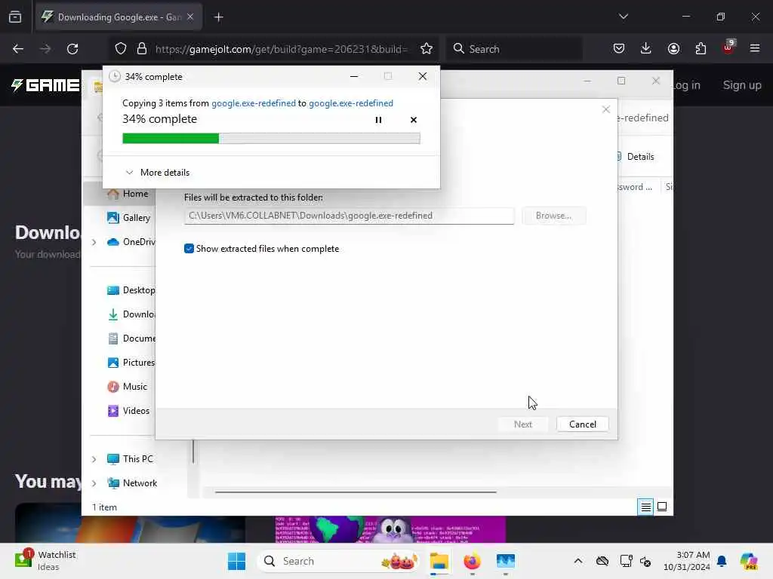Open Firefox View recent browsing icon

coord(15,17)
